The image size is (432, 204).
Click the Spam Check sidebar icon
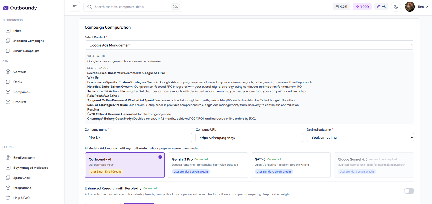pos(8,178)
